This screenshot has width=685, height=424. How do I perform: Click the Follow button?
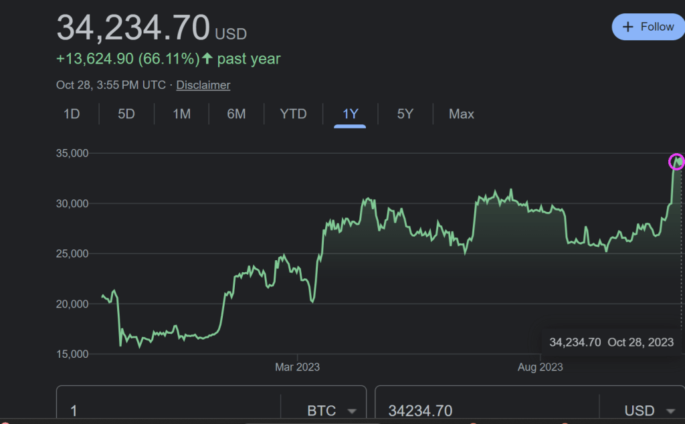(648, 27)
